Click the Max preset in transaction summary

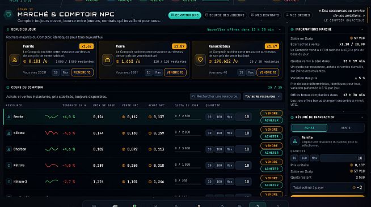pyautogui.click(x=314, y=158)
